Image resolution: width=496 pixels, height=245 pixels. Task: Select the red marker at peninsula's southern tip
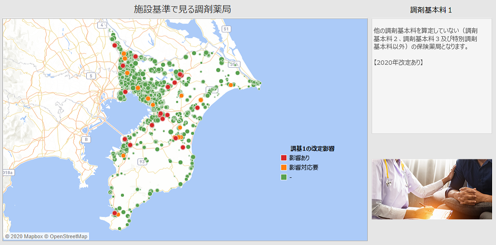[114, 213]
